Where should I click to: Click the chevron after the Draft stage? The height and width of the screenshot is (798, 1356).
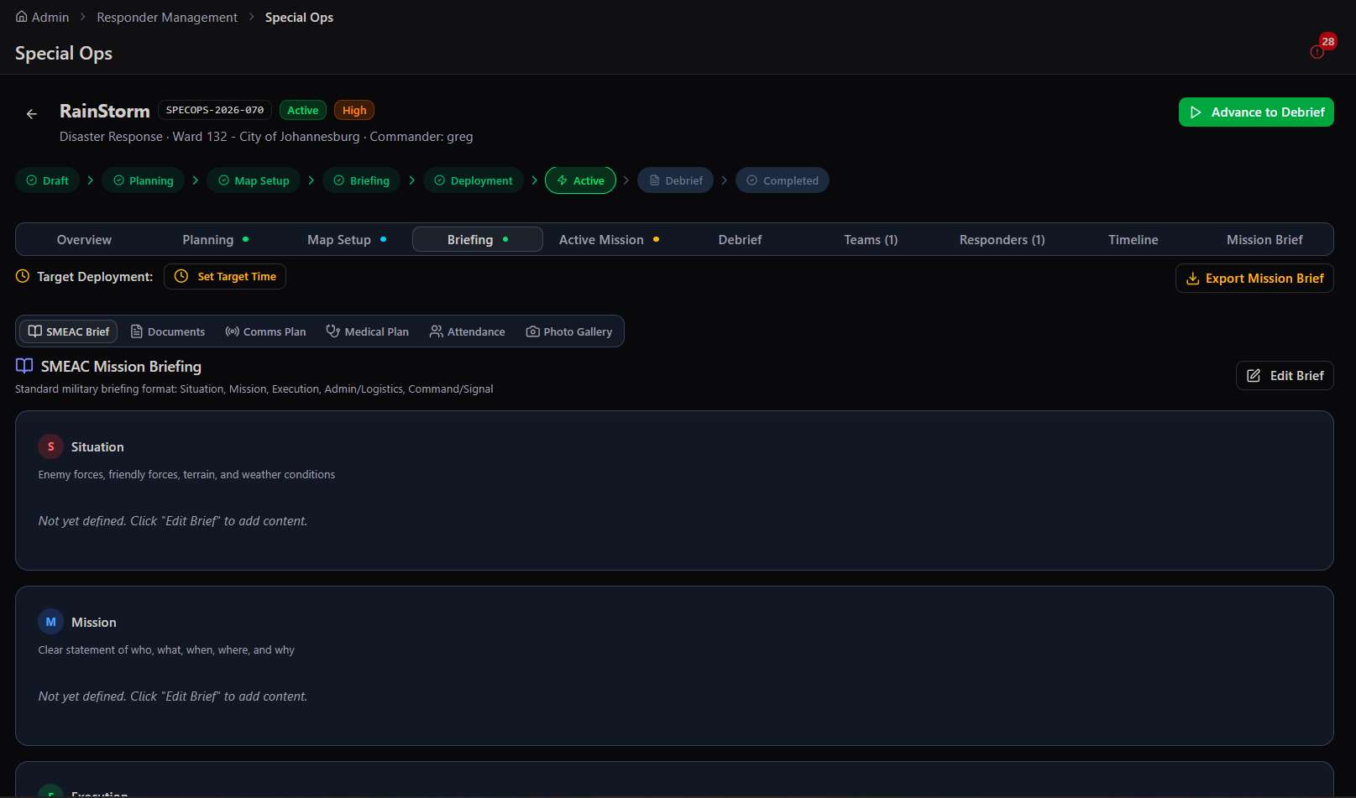91,180
